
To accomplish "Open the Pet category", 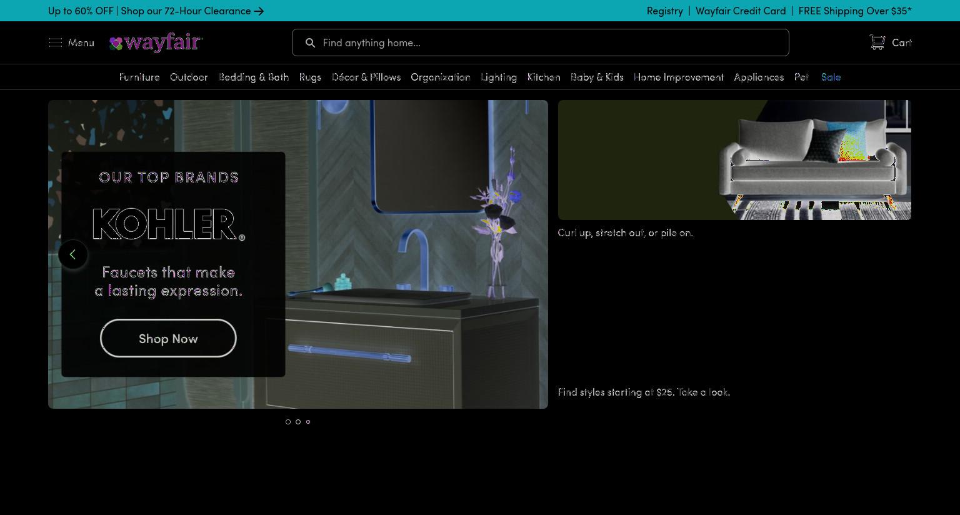I will (x=801, y=77).
